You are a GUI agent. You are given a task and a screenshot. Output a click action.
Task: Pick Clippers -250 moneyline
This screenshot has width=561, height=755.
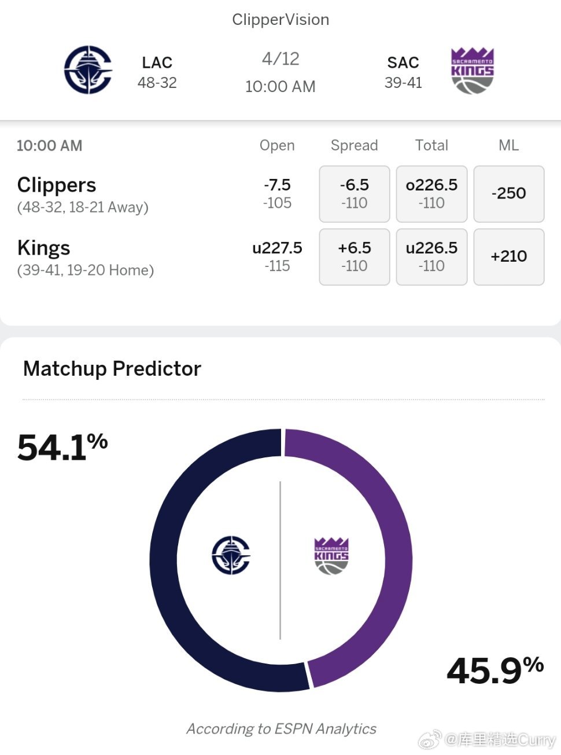coord(509,194)
